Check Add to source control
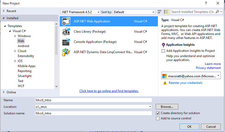Image resolution: width=225 pixels, height=132 pixels. tap(158, 118)
